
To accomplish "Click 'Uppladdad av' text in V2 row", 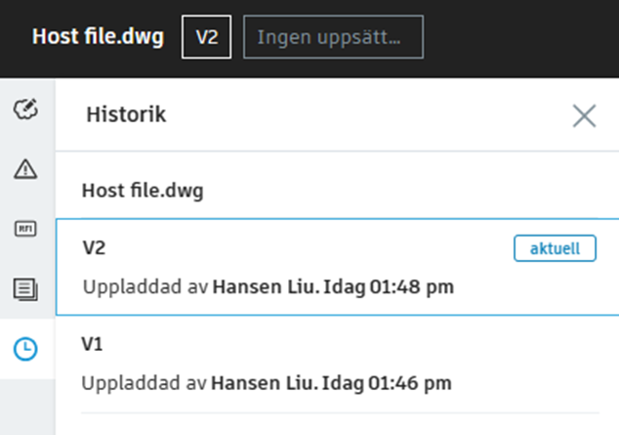I will click(x=144, y=287).
